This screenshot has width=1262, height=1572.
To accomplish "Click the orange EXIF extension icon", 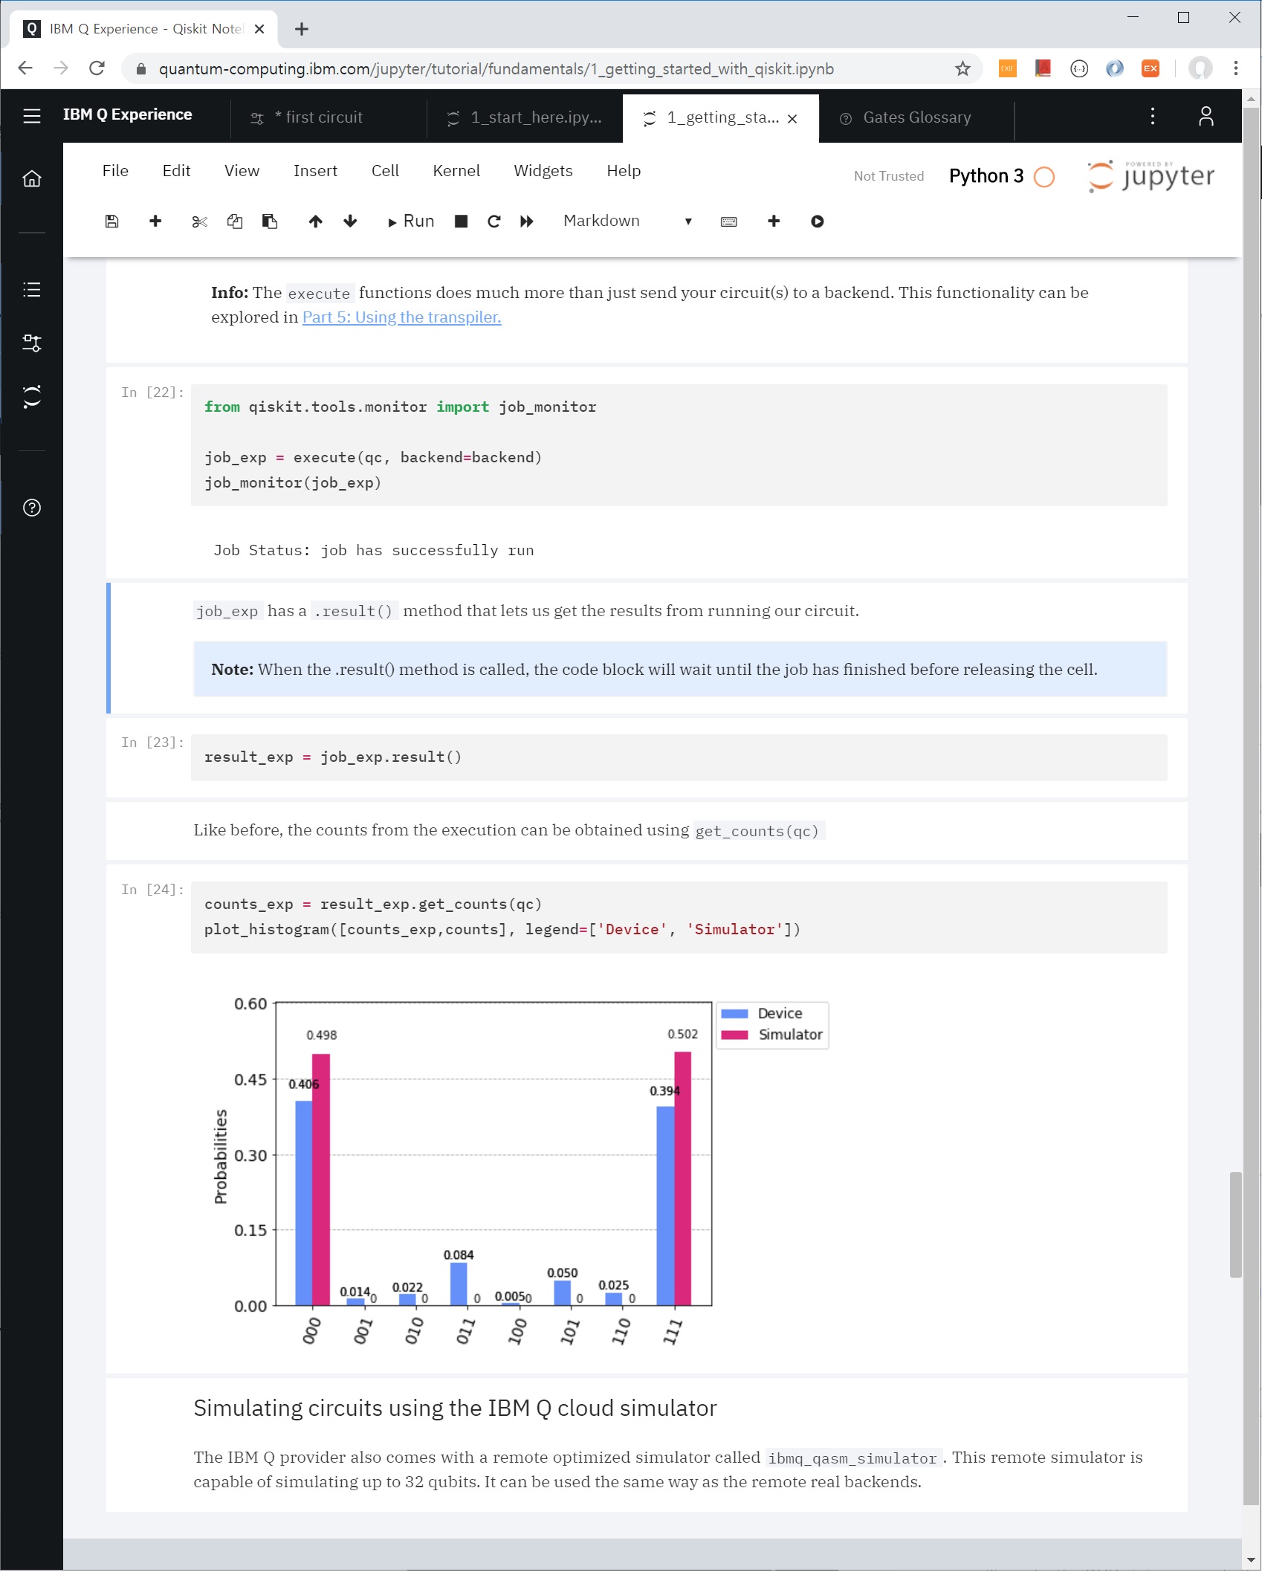I will tap(1008, 69).
